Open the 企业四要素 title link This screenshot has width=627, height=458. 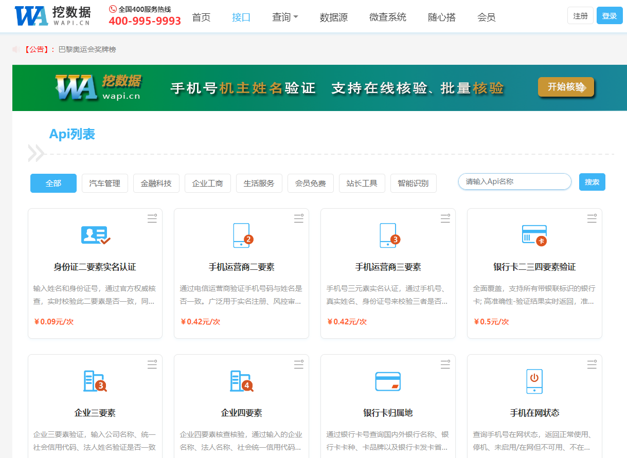tap(242, 413)
